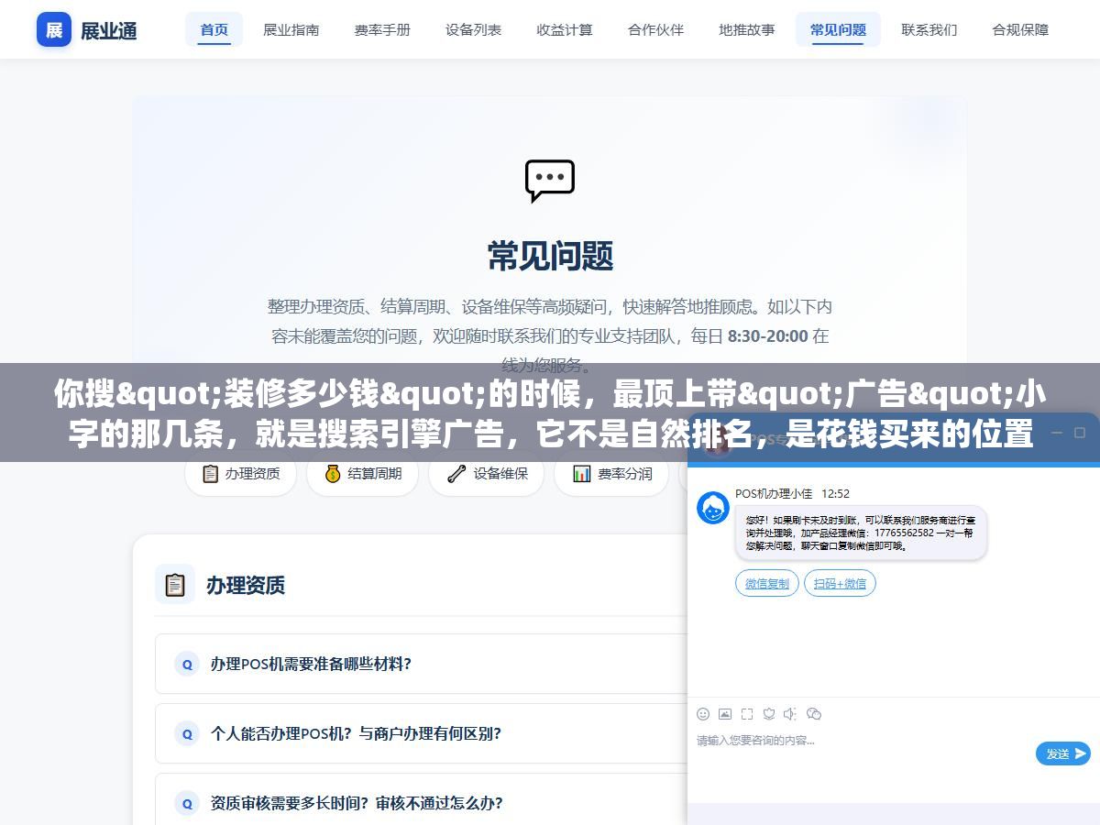Select the 结算周期 category chip
Image resolution: width=1100 pixels, height=825 pixels.
(x=363, y=474)
